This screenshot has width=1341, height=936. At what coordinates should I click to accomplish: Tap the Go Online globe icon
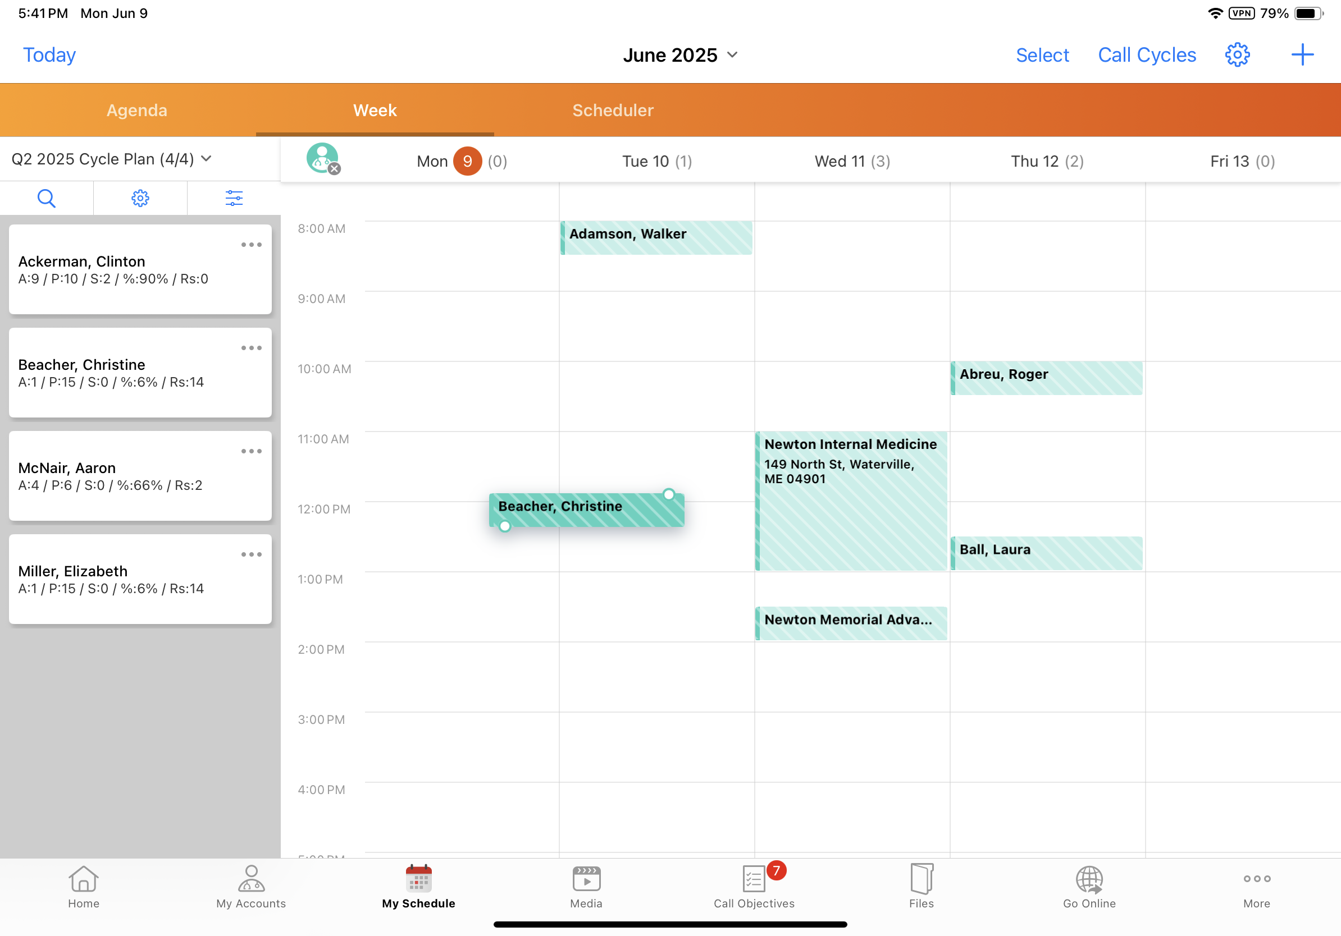pos(1089,879)
